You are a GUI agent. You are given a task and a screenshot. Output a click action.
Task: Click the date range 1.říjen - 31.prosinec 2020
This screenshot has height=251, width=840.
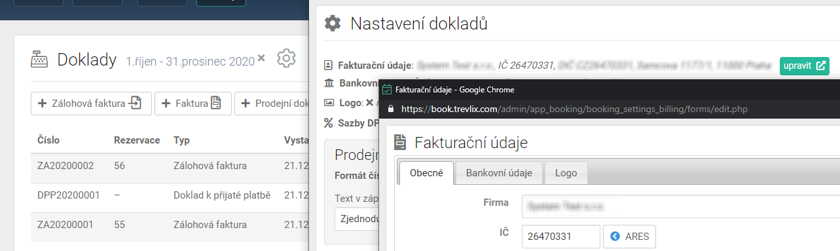(190, 62)
